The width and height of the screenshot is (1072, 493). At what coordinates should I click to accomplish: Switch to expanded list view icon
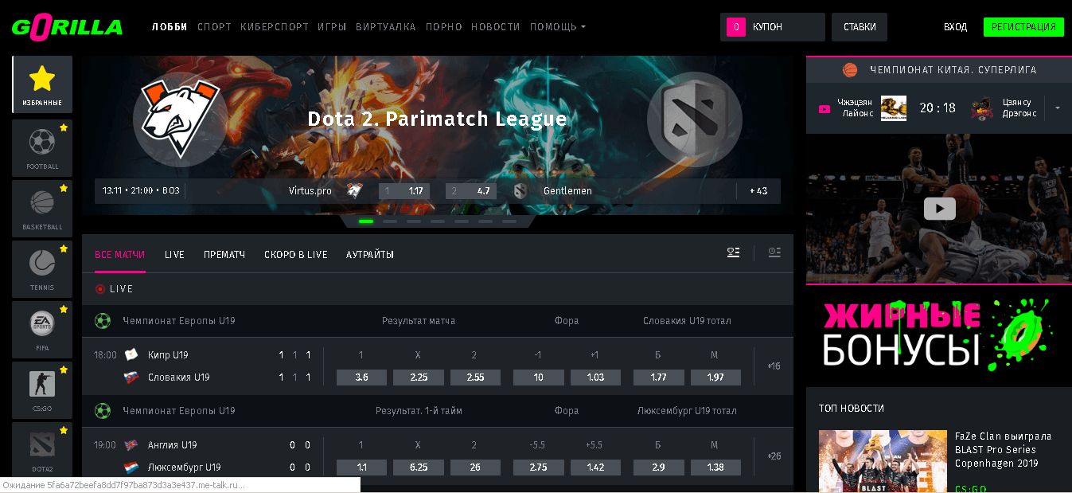(x=774, y=252)
